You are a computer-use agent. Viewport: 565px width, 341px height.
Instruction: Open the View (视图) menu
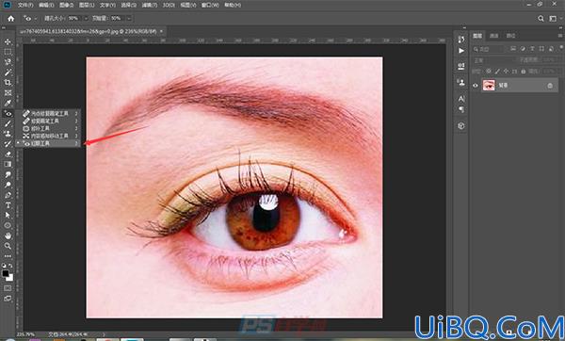[188, 5]
